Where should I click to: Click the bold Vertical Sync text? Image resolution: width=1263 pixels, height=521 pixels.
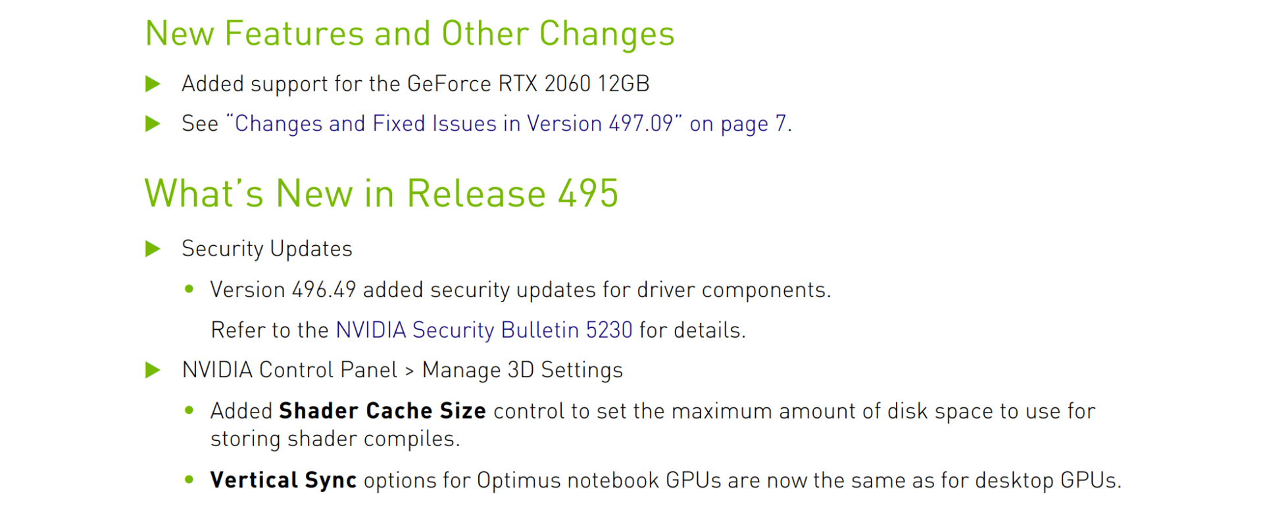point(284,480)
